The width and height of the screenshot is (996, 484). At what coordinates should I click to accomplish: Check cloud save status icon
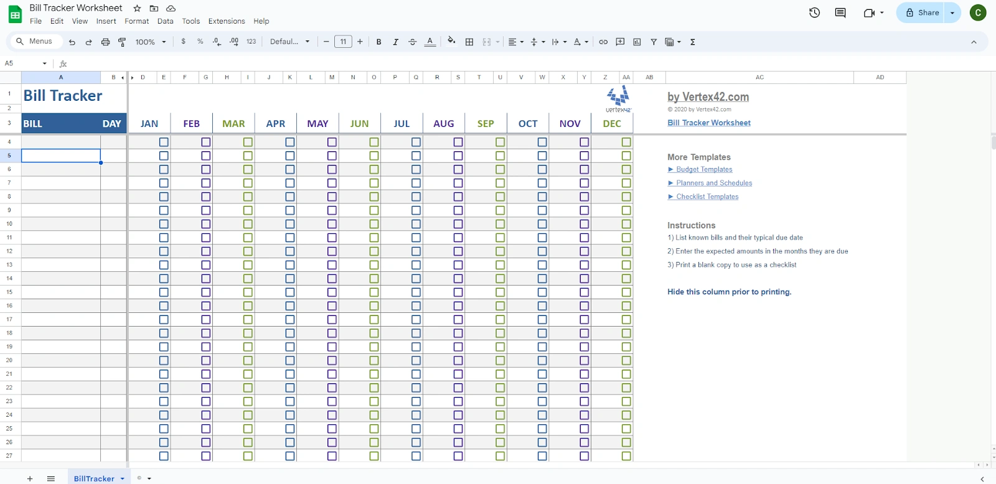[171, 8]
